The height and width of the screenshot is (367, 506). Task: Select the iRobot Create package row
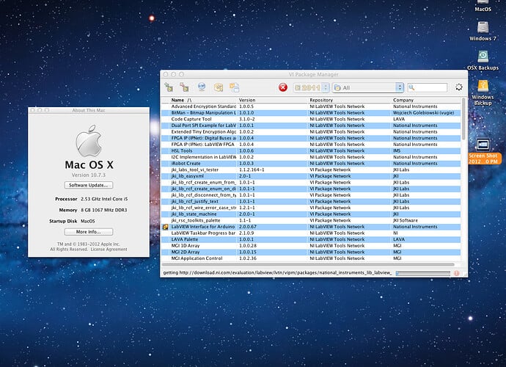point(311,164)
